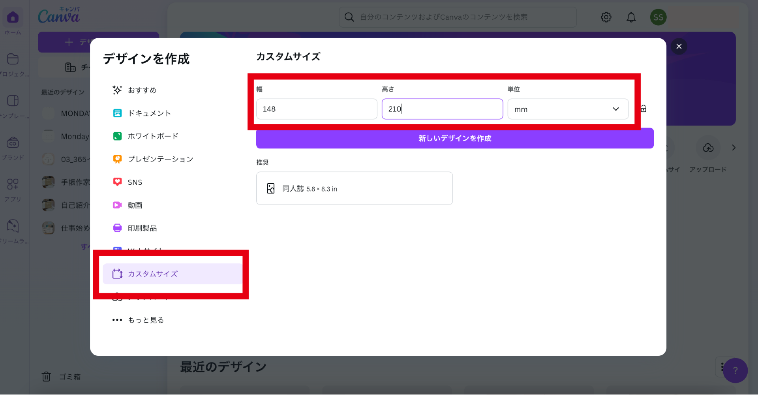Open the Projects folder icon
Screen dimensions: 758x398
[13, 59]
